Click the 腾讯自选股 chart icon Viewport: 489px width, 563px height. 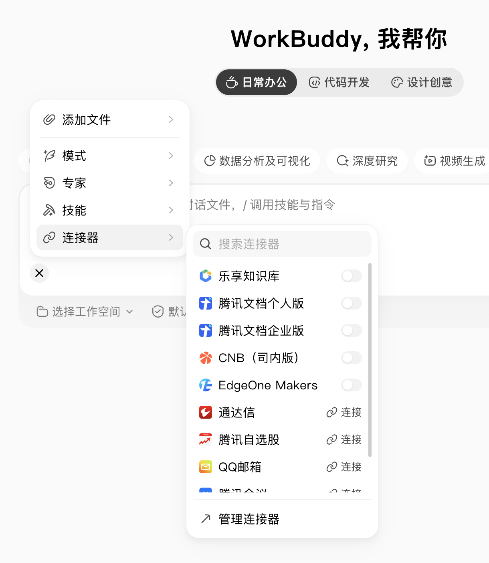click(206, 439)
